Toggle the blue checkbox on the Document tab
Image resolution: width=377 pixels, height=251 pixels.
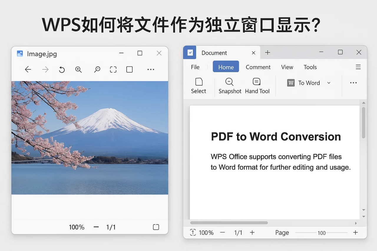pyautogui.click(x=190, y=52)
